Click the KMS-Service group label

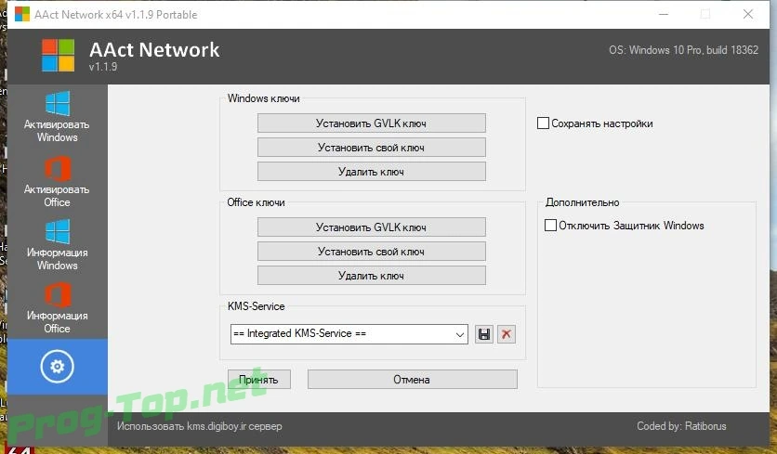pos(257,306)
